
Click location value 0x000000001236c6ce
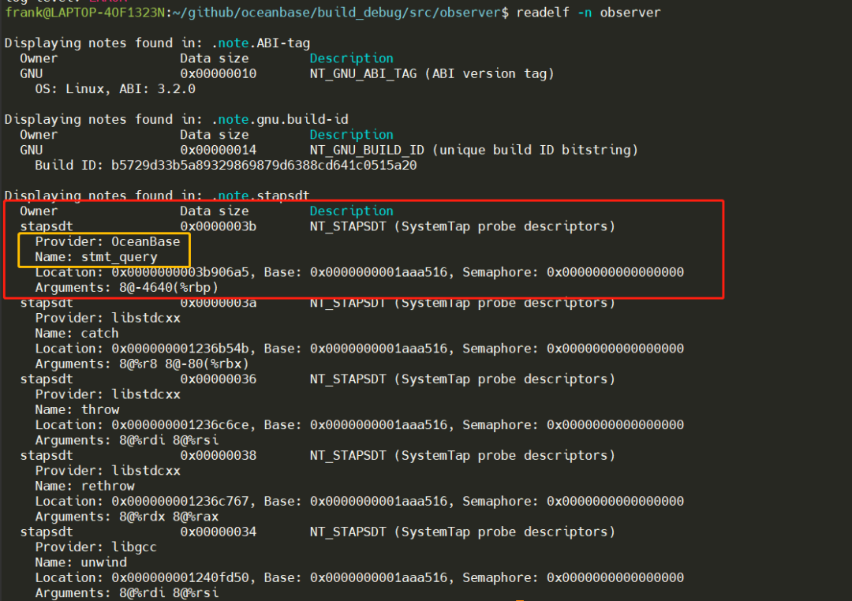[x=180, y=425]
